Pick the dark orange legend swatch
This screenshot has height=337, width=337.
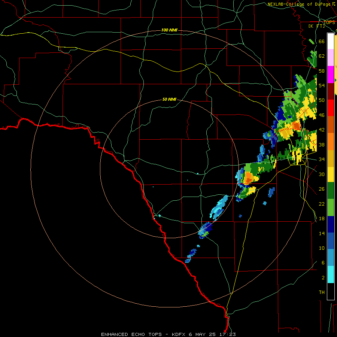(331, 125)
